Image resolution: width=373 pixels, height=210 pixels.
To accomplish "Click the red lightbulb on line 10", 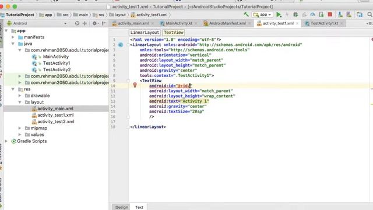I will (x=135, y=85).
